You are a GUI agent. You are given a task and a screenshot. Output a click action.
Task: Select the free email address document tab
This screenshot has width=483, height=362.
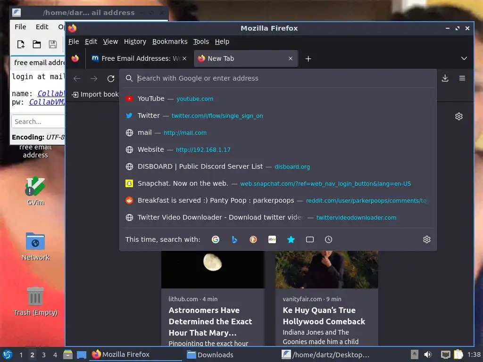(38, 63)
